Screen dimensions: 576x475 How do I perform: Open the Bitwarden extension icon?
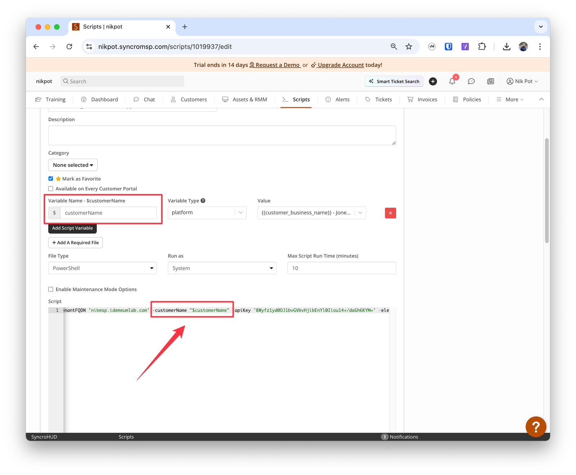click(x=449, y=46)
